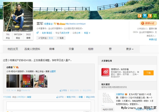Open the 天翼早报 account link
The width and height of the screenshot is (159, 112).
pos(120,94)
